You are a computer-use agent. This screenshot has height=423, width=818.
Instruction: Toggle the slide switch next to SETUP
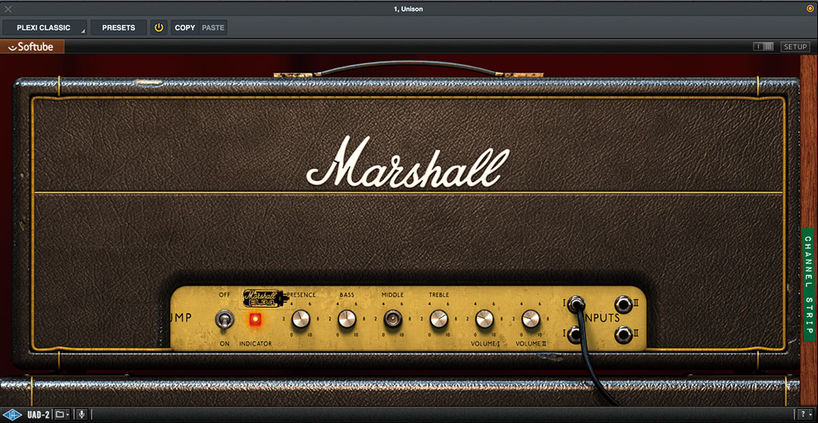pos(763,47)
